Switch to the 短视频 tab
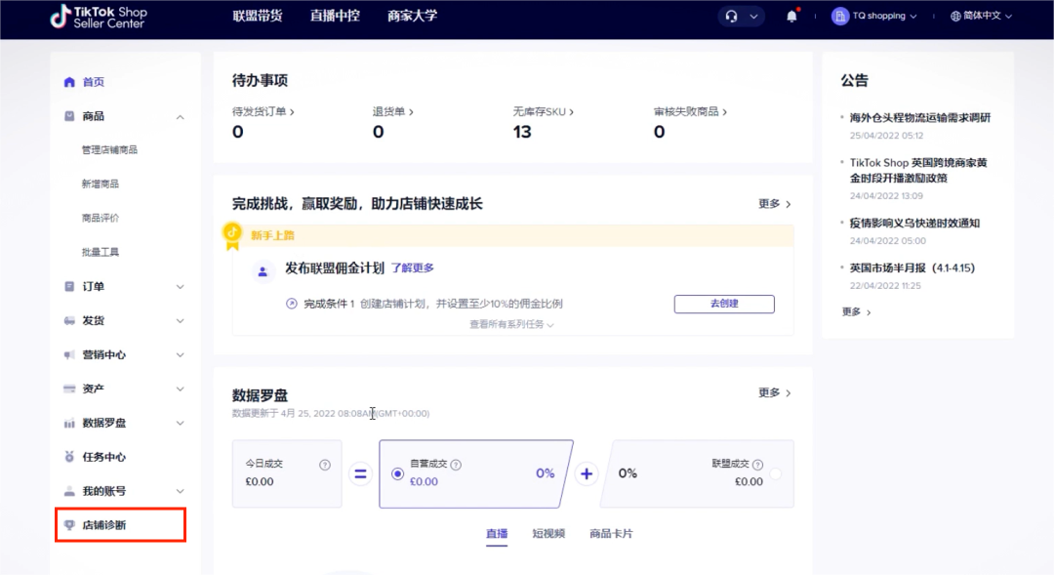The height and width of the screenshot is (575, 1054). pyautogui.click(x=550, y=534)
